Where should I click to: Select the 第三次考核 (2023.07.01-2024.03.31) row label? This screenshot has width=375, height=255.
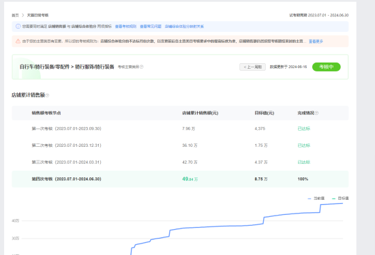click(67, 163)
